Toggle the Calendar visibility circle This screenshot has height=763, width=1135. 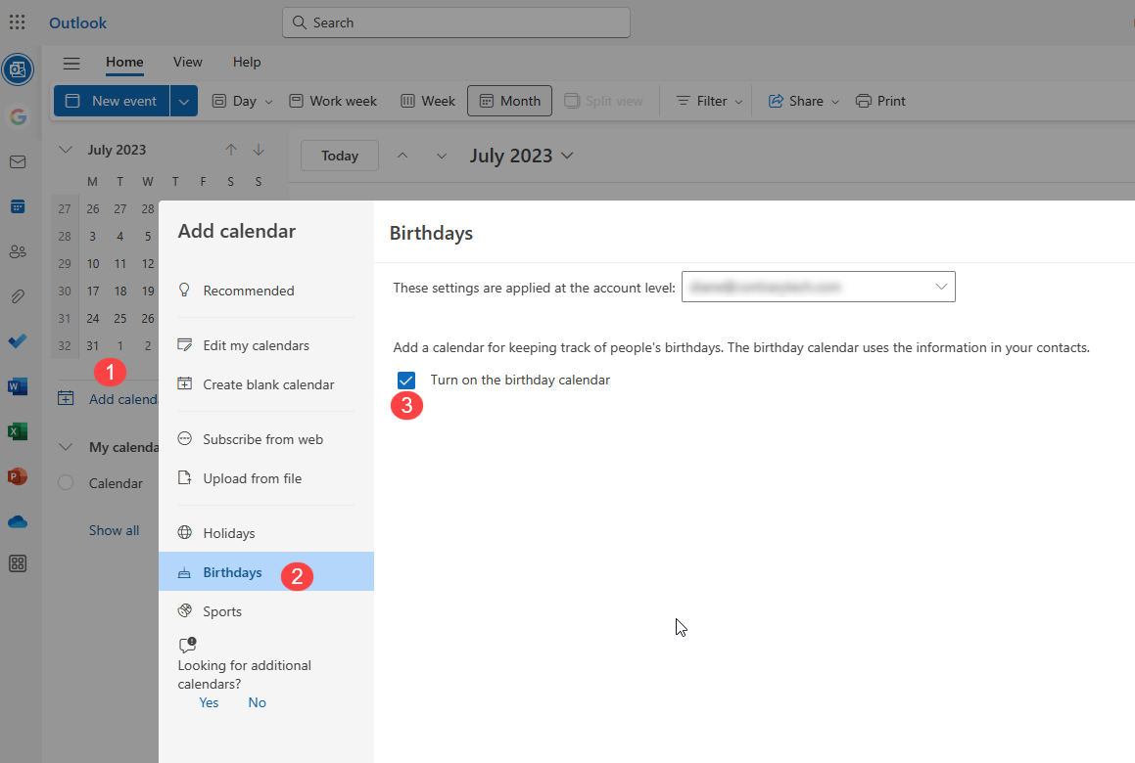66,482
